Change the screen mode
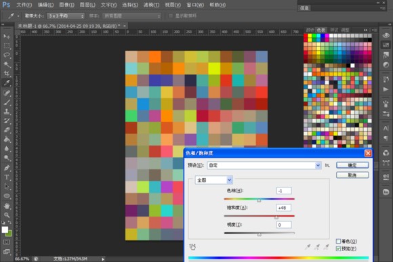Screen dimensions: 393x262 pyautogui.click(x=7, y=251)
